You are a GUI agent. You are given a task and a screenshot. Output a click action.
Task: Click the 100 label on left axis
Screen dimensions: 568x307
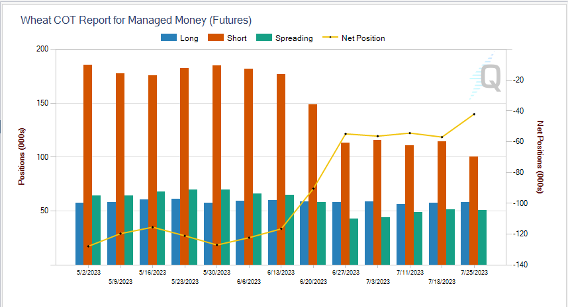coord(42,156)
